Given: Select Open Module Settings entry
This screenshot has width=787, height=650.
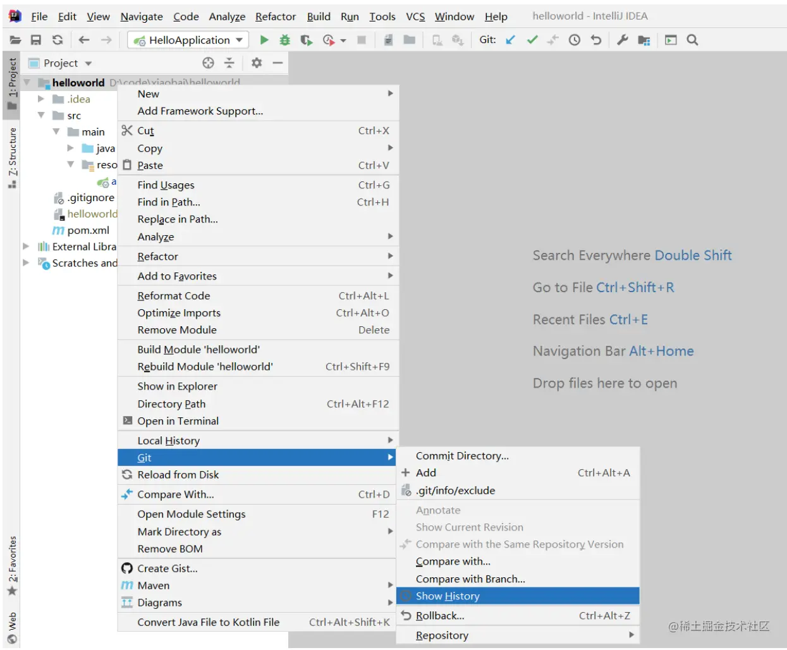Looking at the screenshot, I should pos(258,514).
